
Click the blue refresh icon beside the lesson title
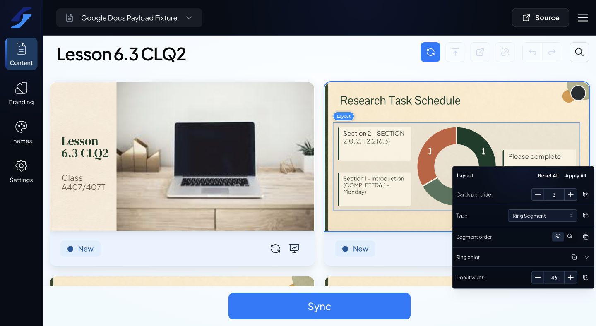point(430,52)
